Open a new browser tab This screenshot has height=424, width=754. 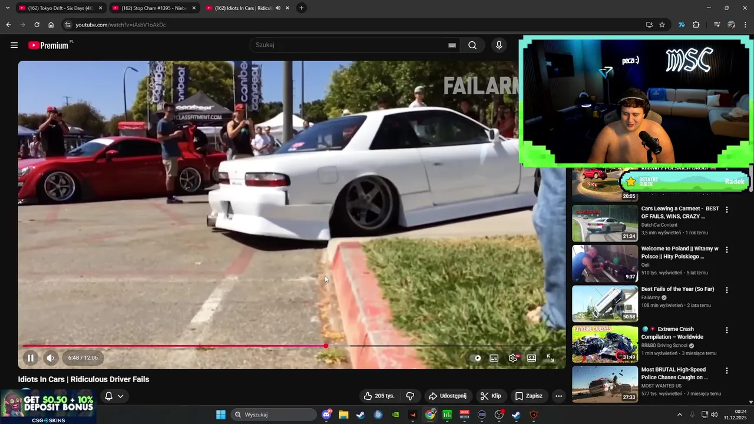(x=301, y=8)
